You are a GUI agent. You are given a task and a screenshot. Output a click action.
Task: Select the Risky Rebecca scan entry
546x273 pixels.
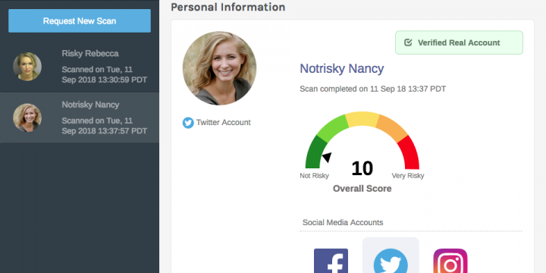pyautogui.click(x=80, y=67)
